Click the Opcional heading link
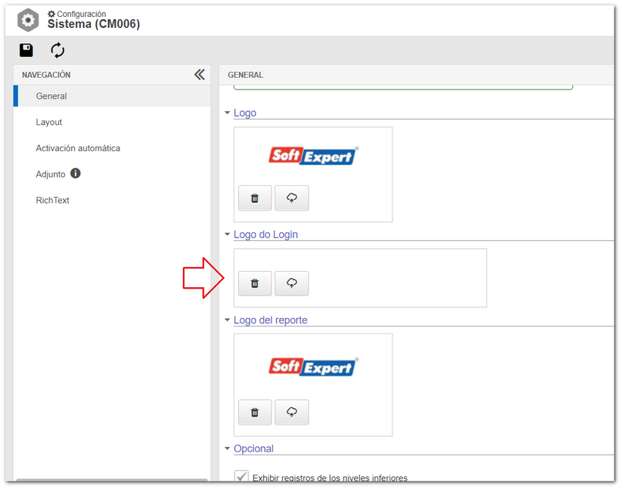Screen dimensions: 620x487 point(254,448)
